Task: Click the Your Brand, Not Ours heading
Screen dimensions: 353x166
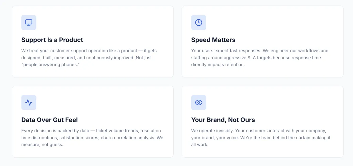Action: 223,120
